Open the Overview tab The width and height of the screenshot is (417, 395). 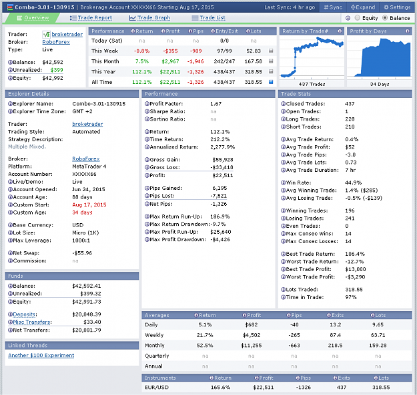coord(33,18)
